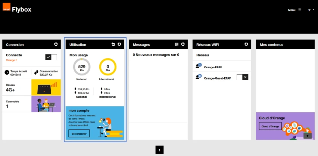Screen dimensions: 318x156
Task: Click the Cloud d'Orange illustration
Action: (297, 130)
